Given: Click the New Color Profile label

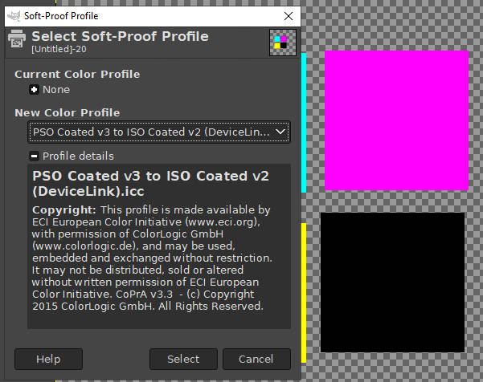Looking at the screenshot, I should [68, 112].
